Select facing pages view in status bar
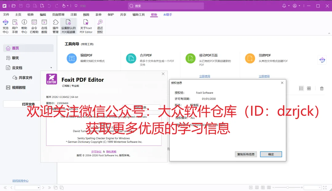 click(263, 188)
